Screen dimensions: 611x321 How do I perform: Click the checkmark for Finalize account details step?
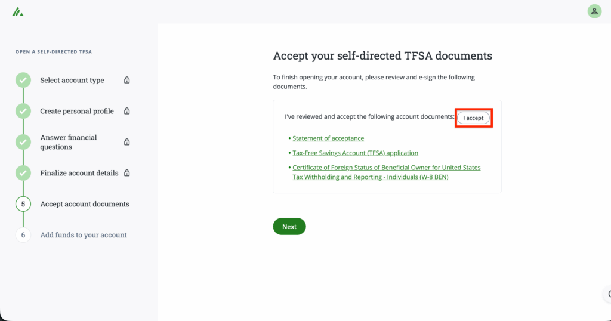coord(23,173)
